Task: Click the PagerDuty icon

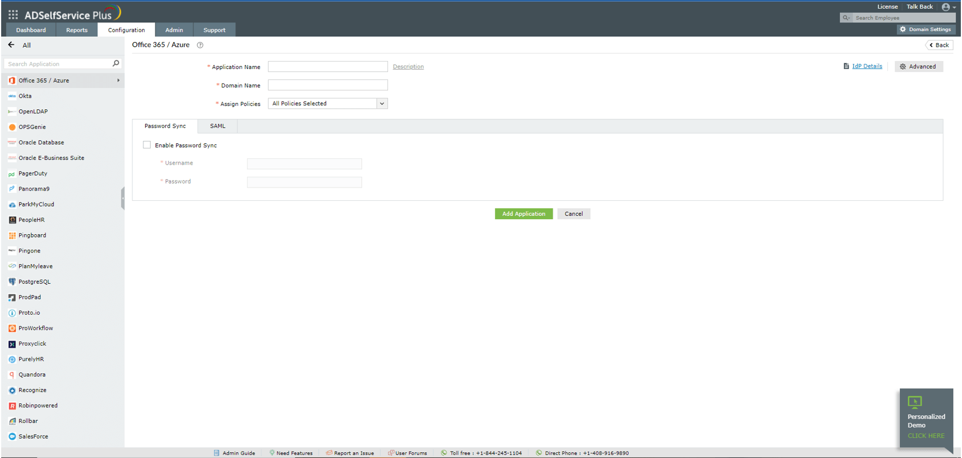Action: (x=12, y=174)
